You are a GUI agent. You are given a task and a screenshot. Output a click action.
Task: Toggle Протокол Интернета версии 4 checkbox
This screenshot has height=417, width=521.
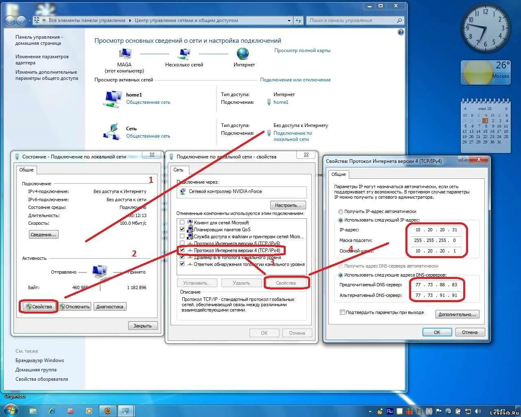pyautogui.click(x=182, y=250)
